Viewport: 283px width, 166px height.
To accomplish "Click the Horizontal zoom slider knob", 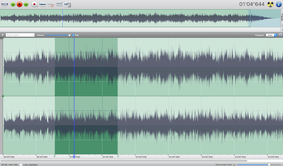I will [269, 164].
